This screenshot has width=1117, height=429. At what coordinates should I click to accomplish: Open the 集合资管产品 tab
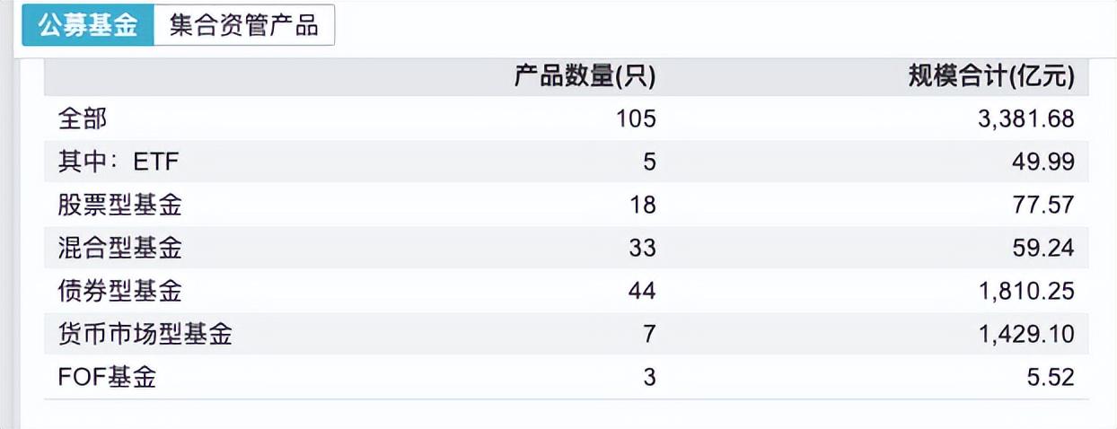[x=244, y=24]
